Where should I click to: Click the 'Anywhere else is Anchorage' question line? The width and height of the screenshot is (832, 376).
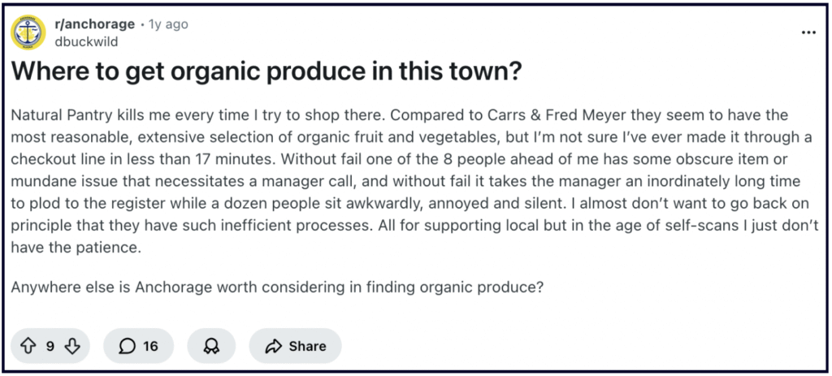[277, 287]
